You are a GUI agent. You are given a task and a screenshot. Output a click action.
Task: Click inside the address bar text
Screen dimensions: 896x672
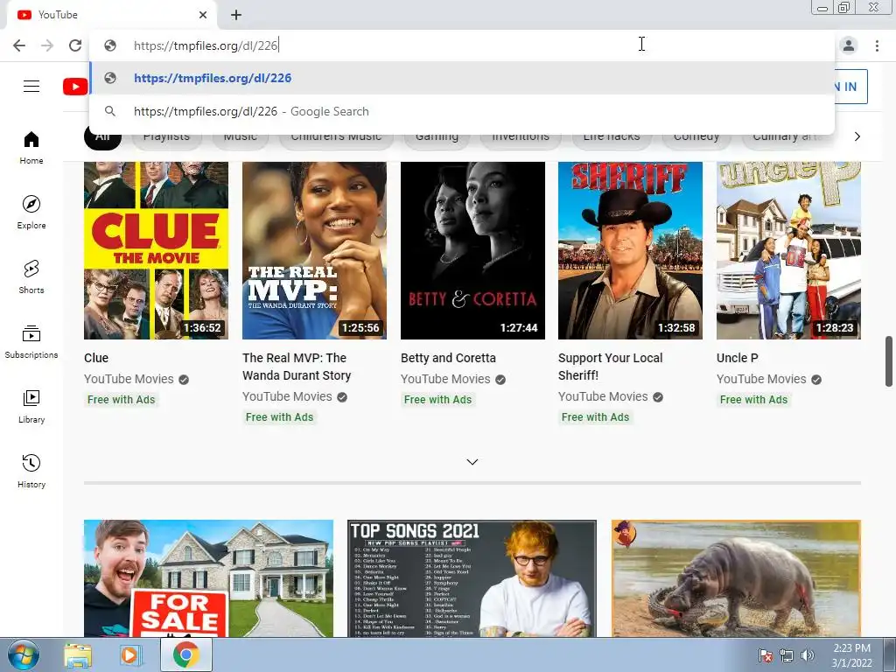206,45
